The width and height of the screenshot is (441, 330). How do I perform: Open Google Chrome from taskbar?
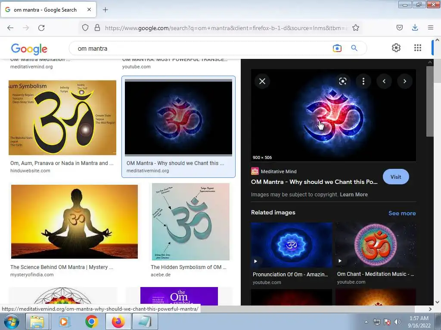[91, 321]
